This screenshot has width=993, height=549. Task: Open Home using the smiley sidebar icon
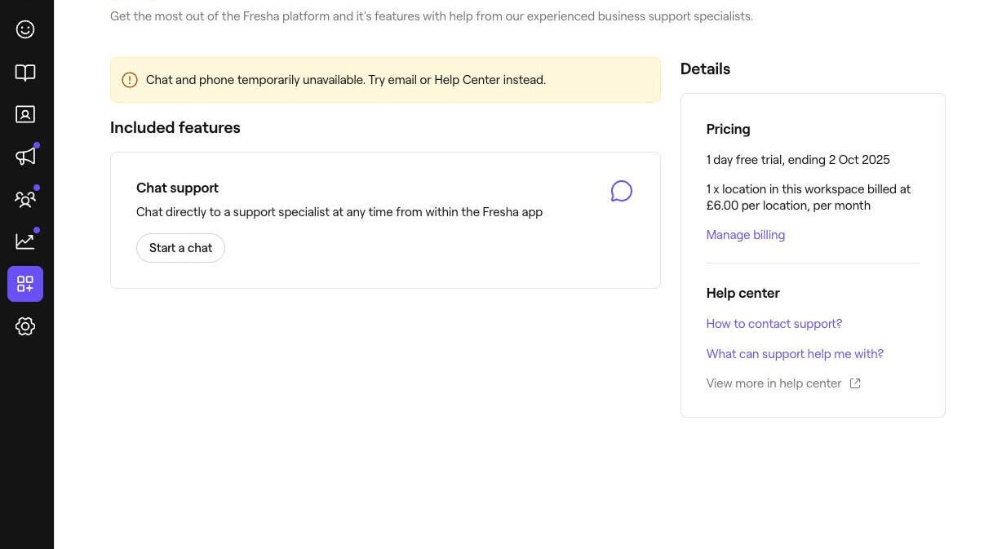click(x=25, y=29)
